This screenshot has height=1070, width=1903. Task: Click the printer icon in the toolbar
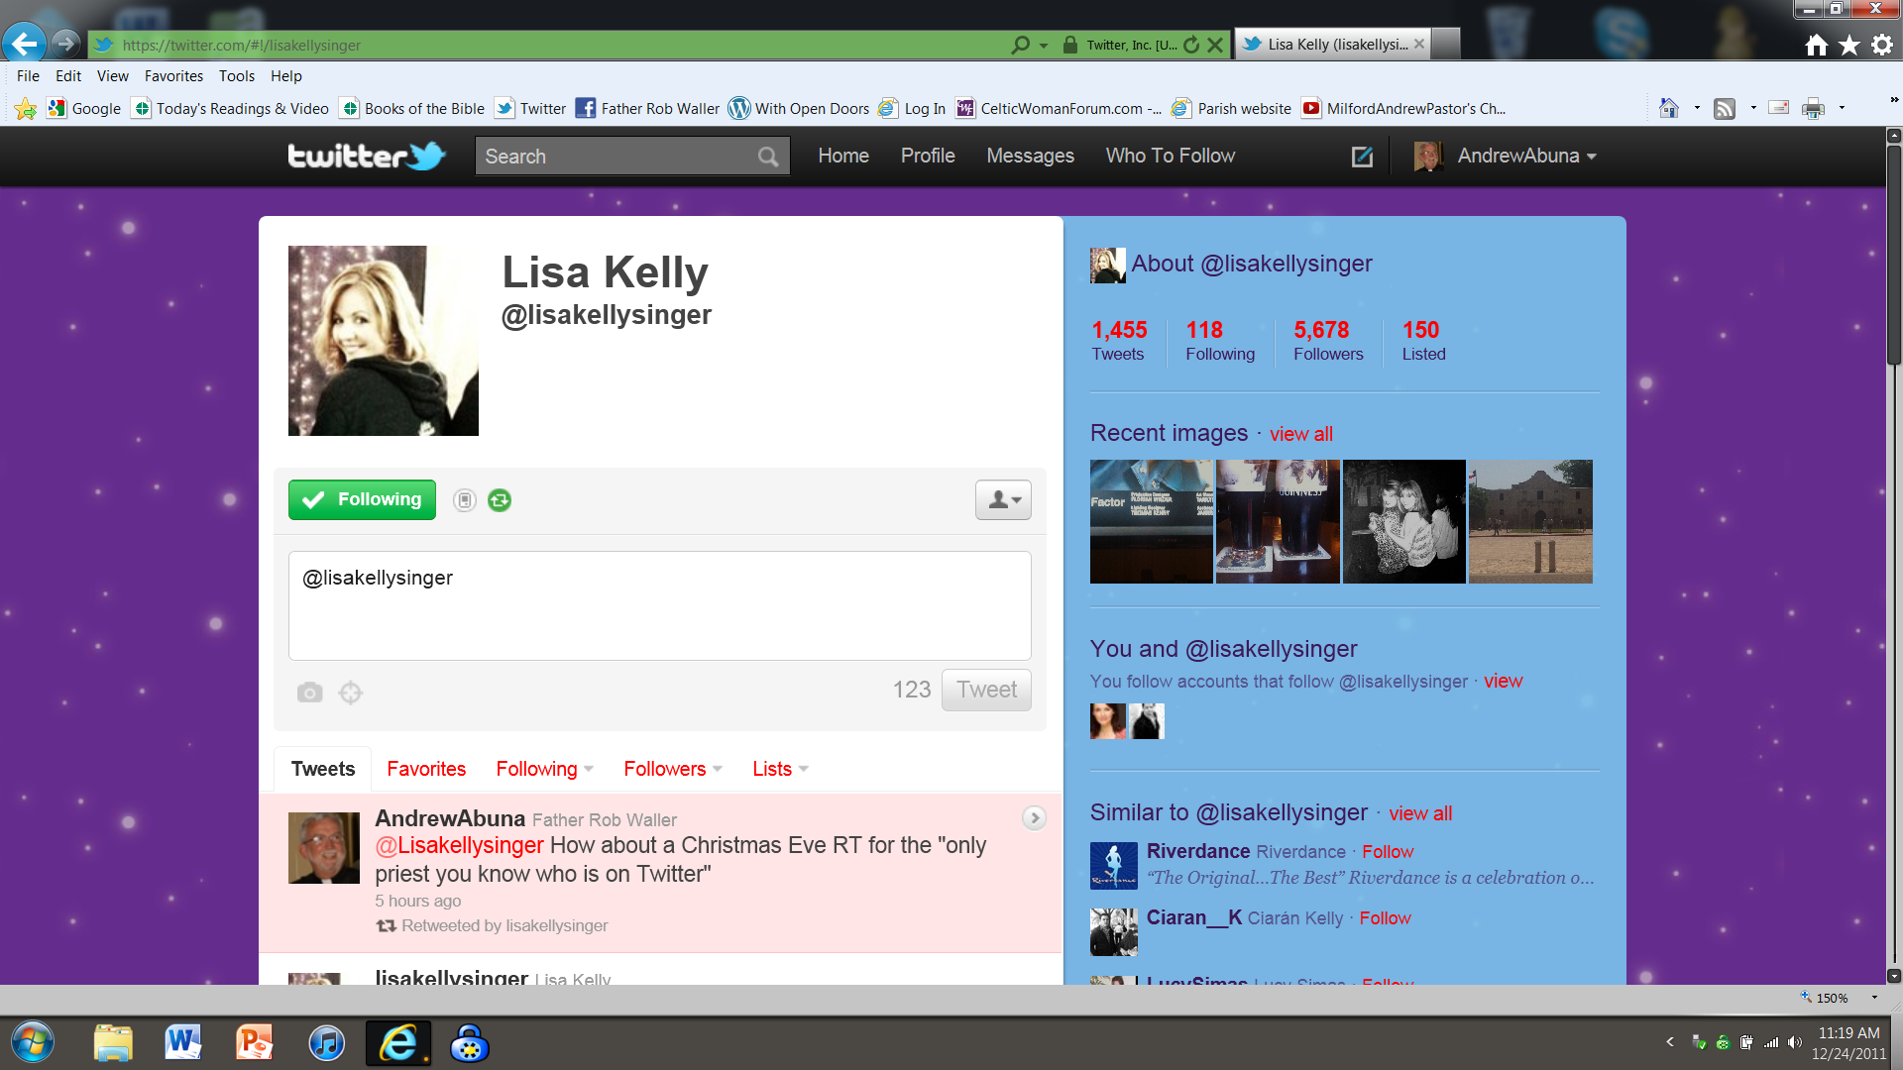coord(1813,109)
